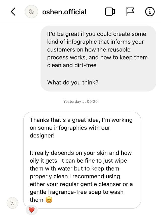Tap the "Thanks that's a great idea" line
161x217 pixels.
[x=81, y=120]
